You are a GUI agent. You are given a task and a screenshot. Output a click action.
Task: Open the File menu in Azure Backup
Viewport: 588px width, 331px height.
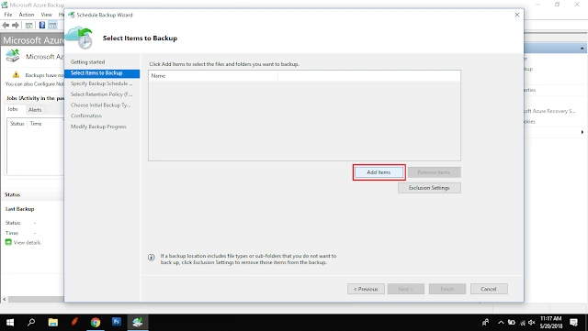pos(8,15)
